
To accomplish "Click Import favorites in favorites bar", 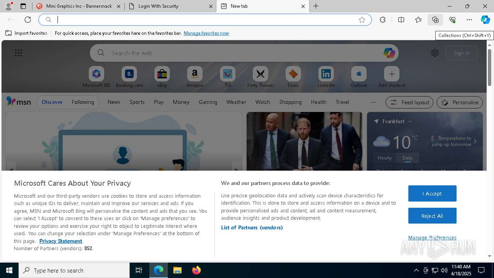I will tap(26, 33).
